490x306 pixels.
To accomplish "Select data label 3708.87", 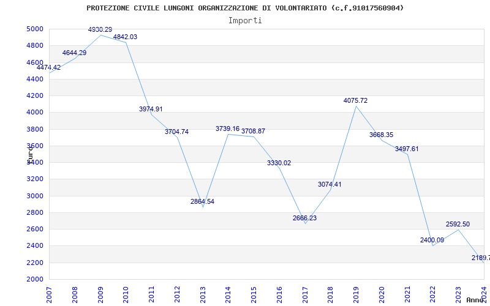I will (x=253, y=131).
